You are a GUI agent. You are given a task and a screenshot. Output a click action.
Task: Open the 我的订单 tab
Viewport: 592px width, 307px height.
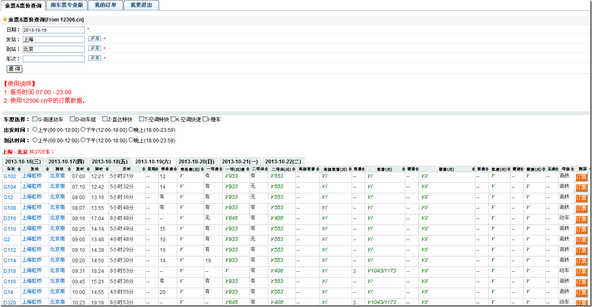coord(106,5)
